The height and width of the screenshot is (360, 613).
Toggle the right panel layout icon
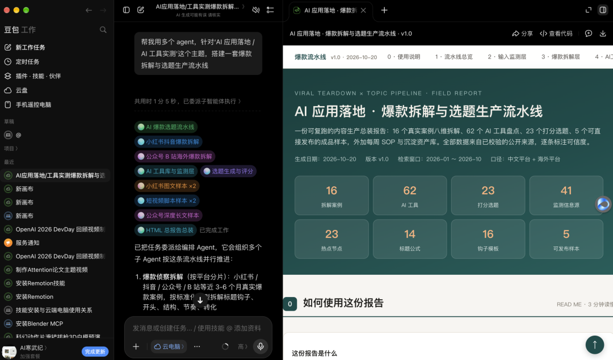point(603,10)
